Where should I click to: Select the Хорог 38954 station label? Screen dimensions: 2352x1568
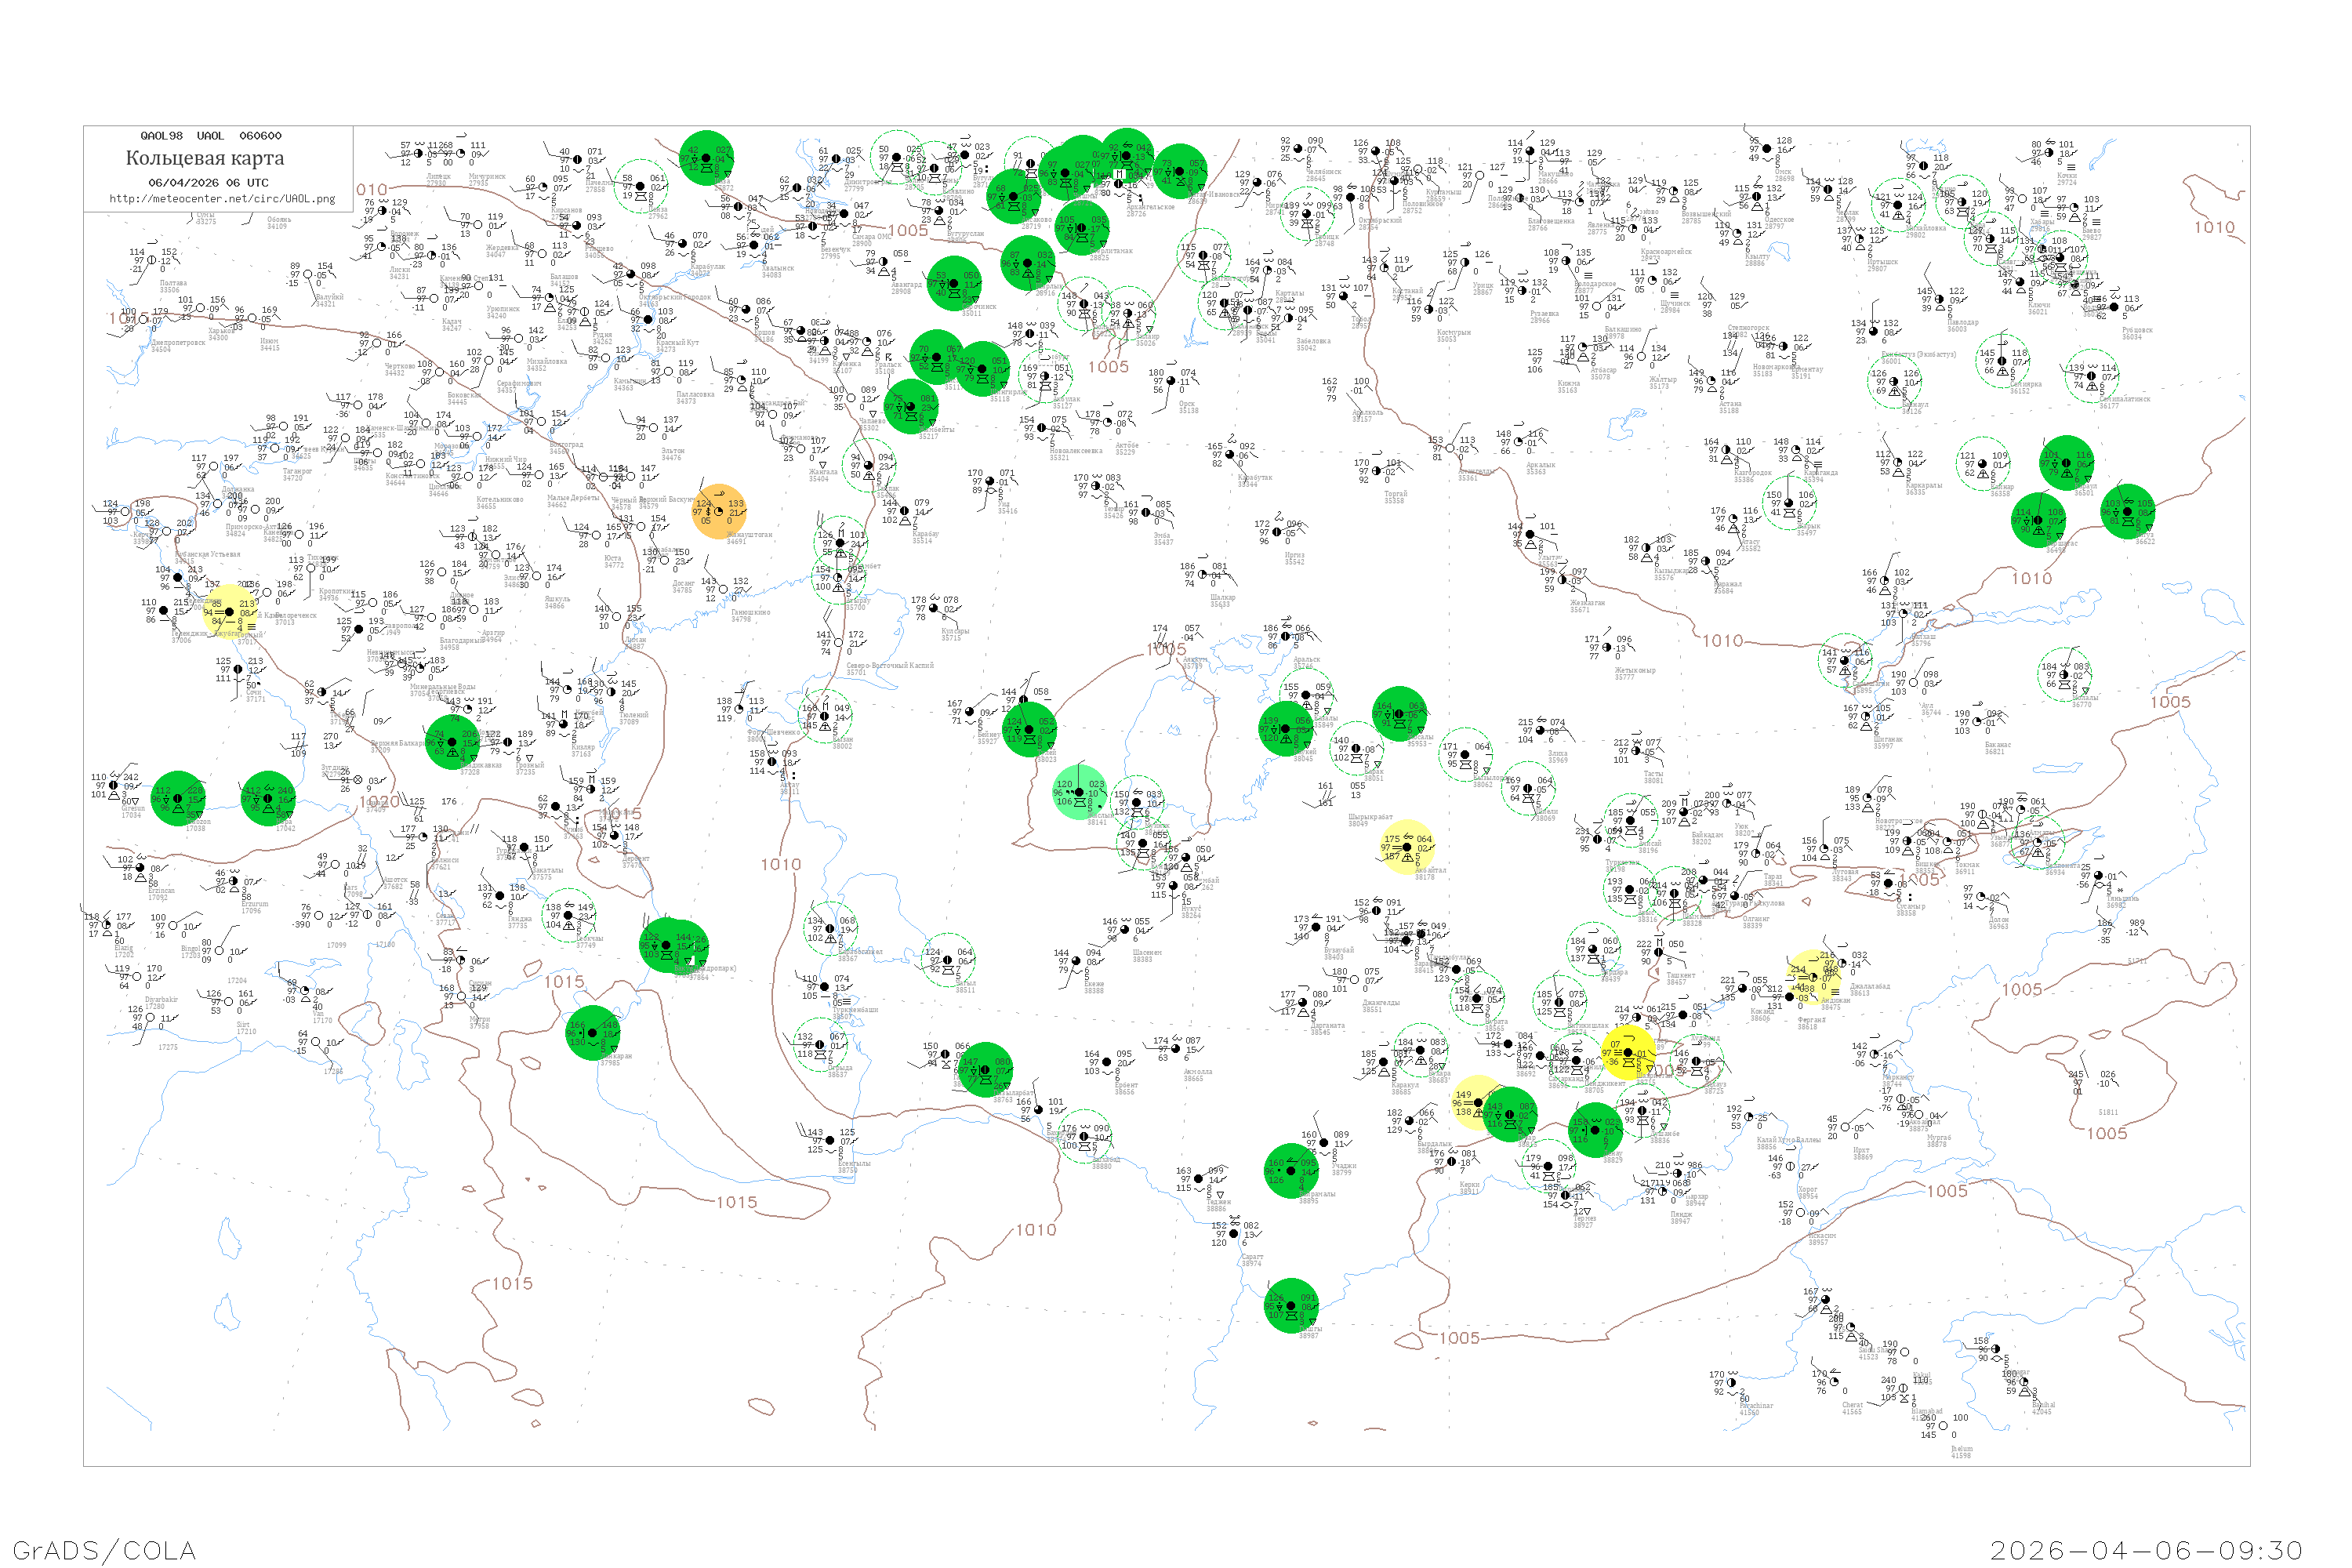pos(1807,1193)
